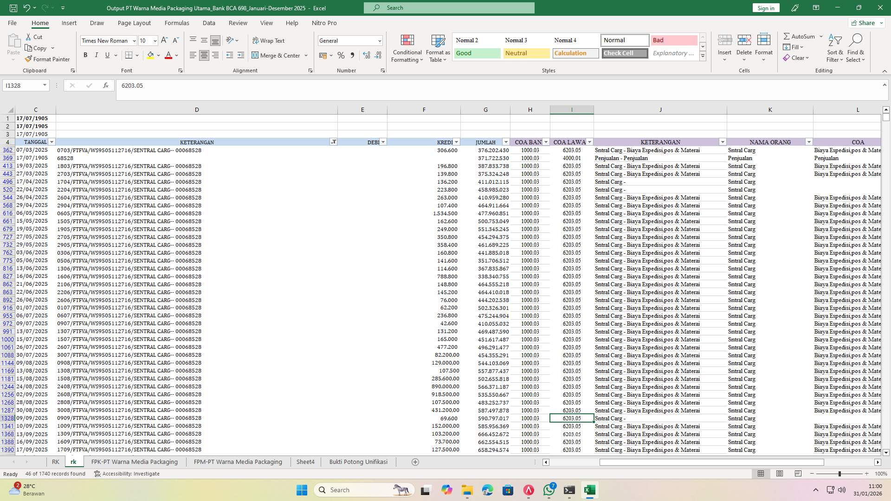The width and height of the screenshot is (891, 501).
Task: Toggle bold formatting
Action: pos(85,55)
